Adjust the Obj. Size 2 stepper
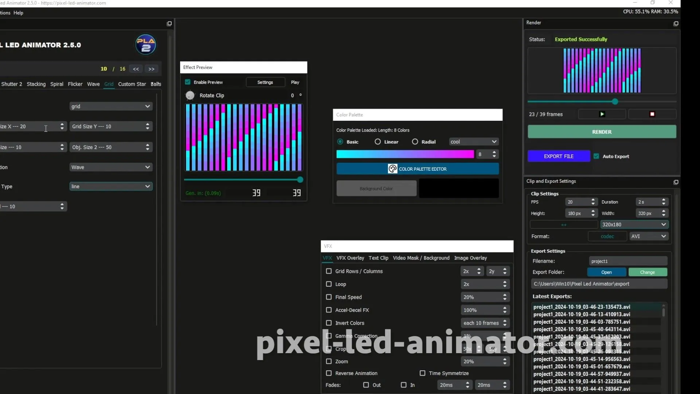Image resolution: width=700 pixels, height=394 pixels. [x=147, y=147]
